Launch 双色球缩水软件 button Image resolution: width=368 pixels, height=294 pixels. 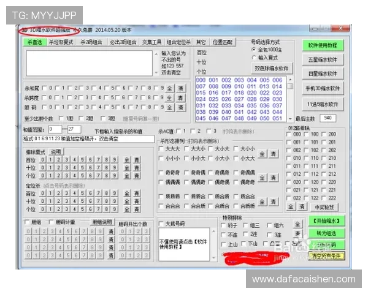pyautogui.click(x=272, y=69)
